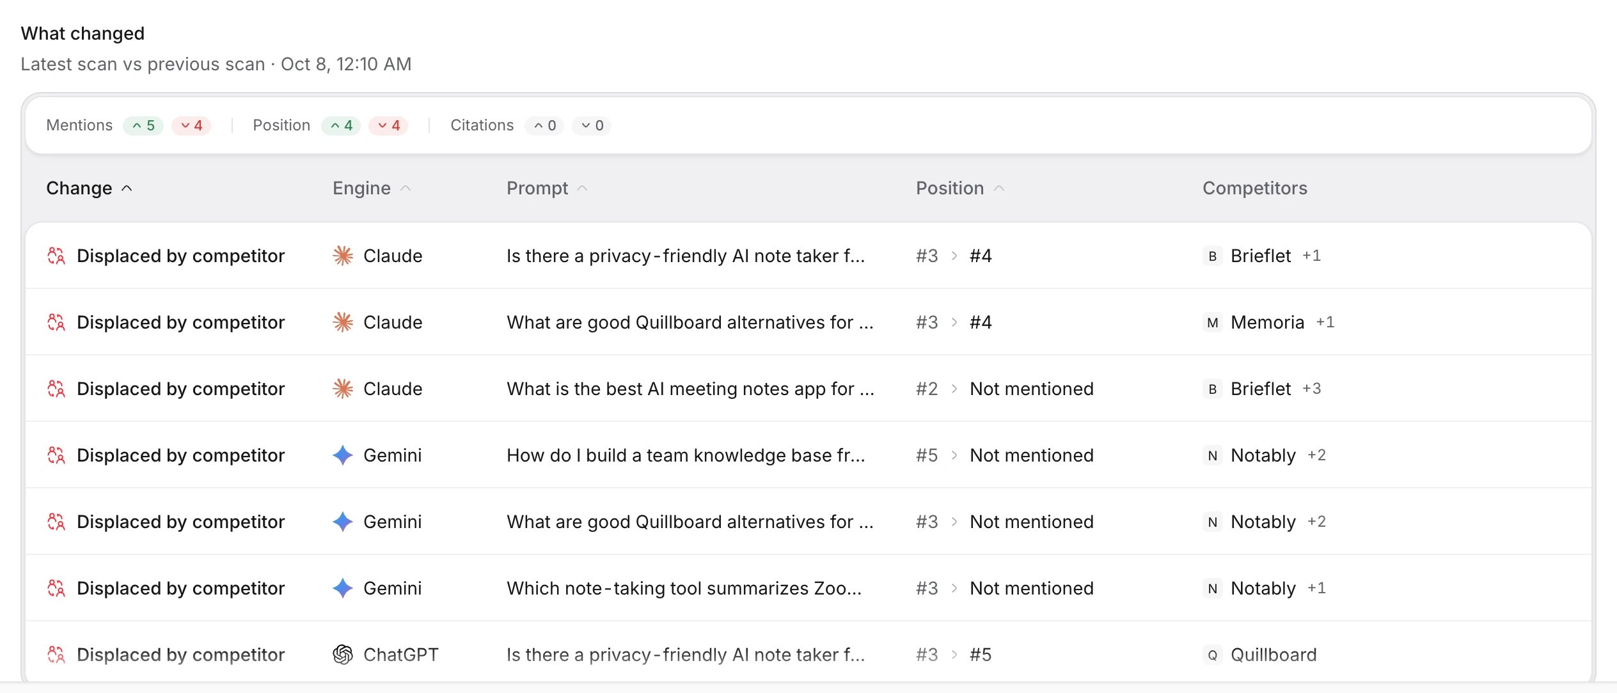Click the #2 to Not mentioned position cell

1005,389
